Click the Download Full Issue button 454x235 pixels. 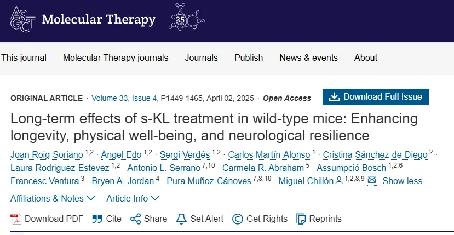click(x=376, y=97)
